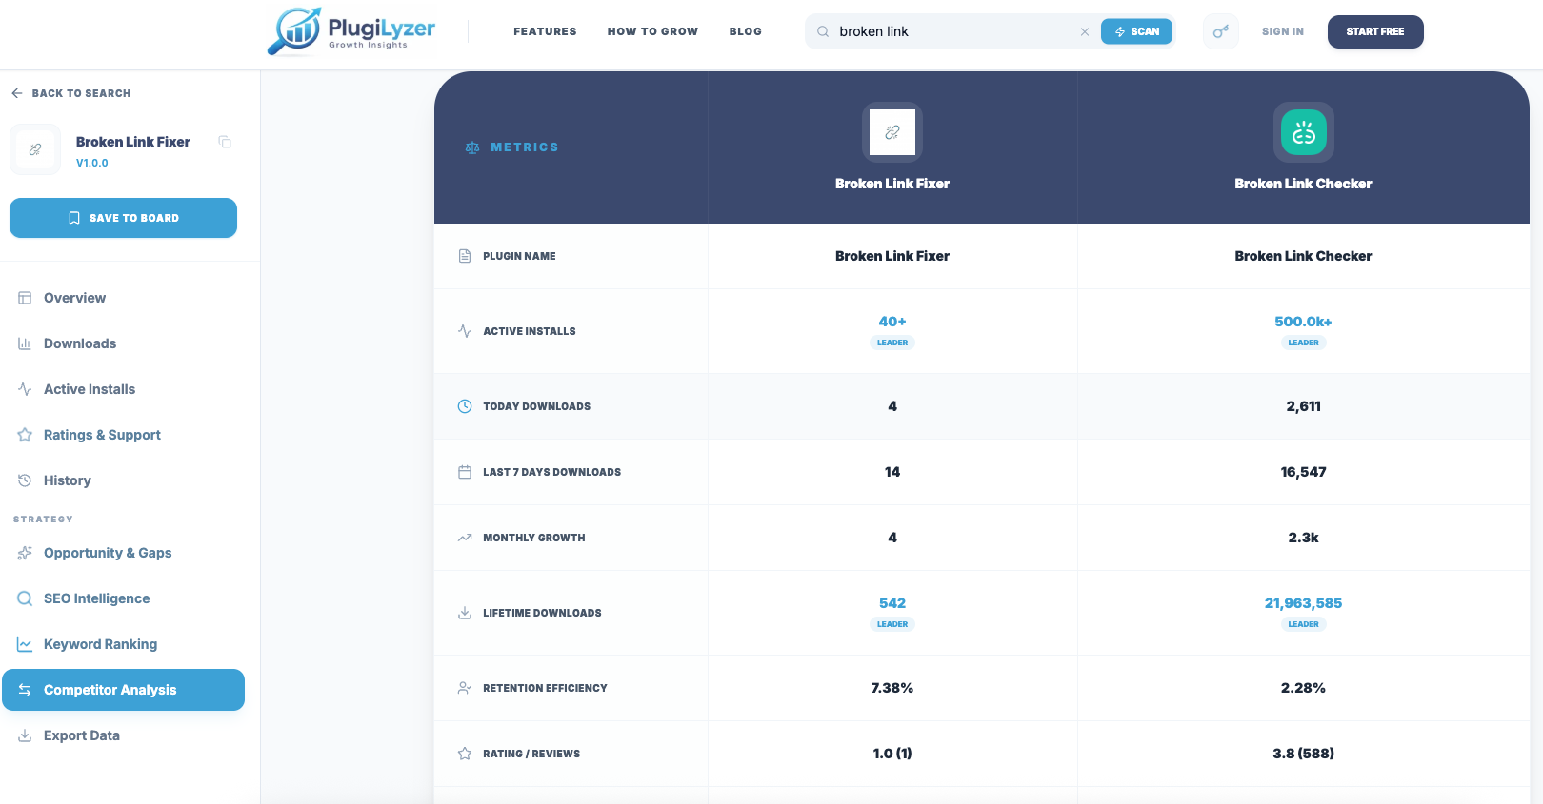Viewport: 1543px width, 804px height.
Task: Click the Broken Link Fixer header icon
Action: point(892,132)
